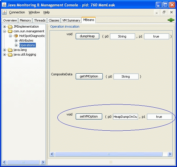Select the java.util.logging tree item
This screenshot has width=177, height=167.
25,55
